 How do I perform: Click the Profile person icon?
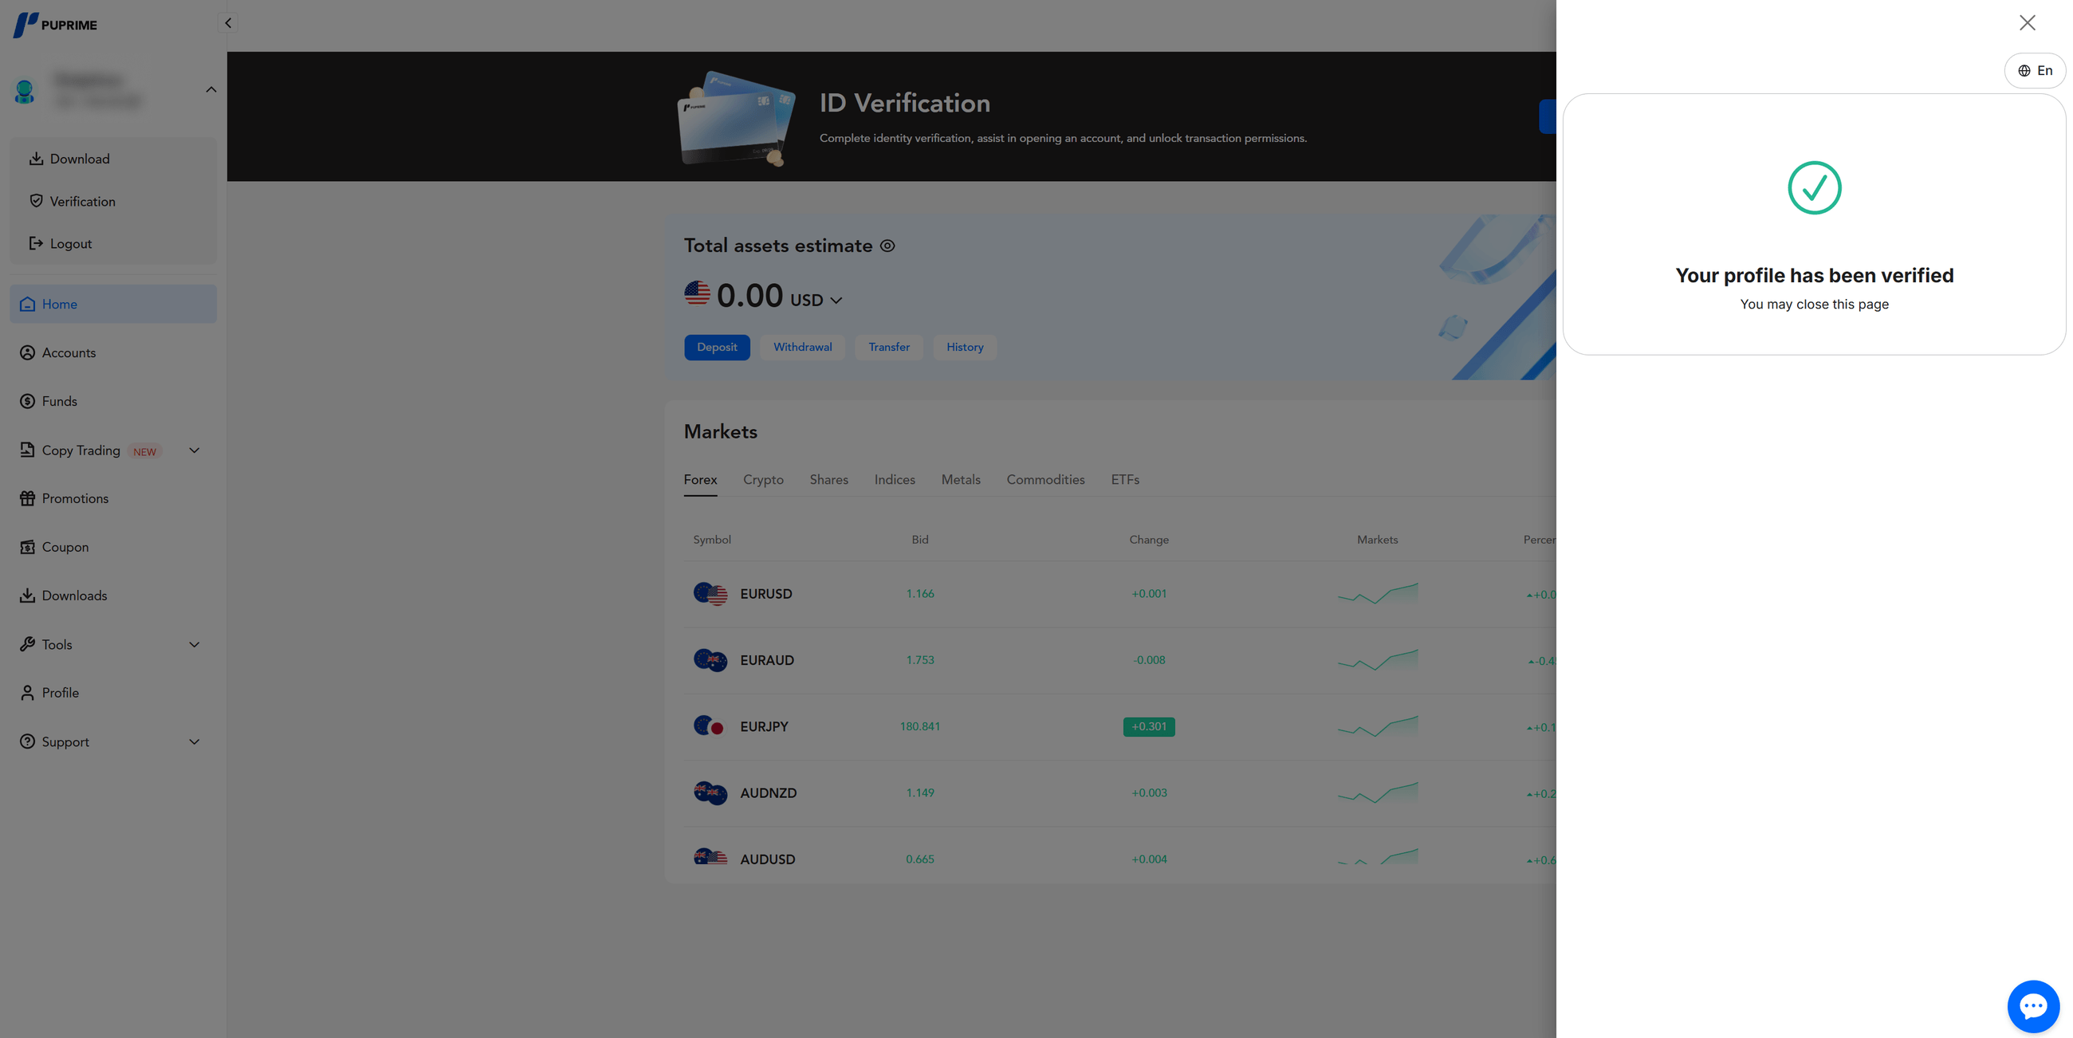tap(27, 693)
